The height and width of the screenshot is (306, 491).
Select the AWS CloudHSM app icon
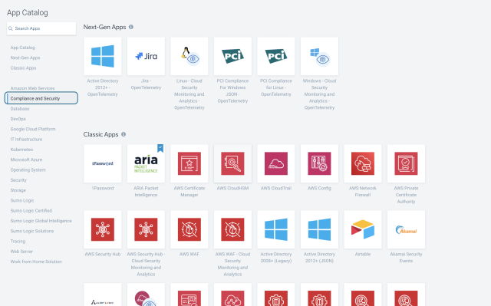[232, 163]
